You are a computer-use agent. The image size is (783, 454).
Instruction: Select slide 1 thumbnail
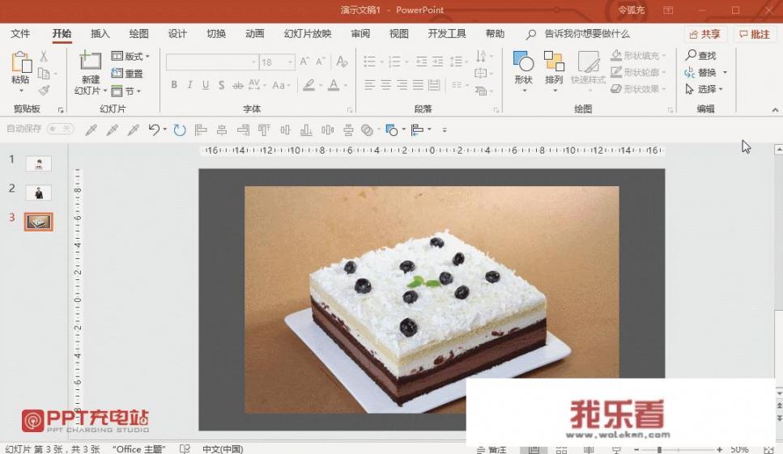[x=38, y=163]
